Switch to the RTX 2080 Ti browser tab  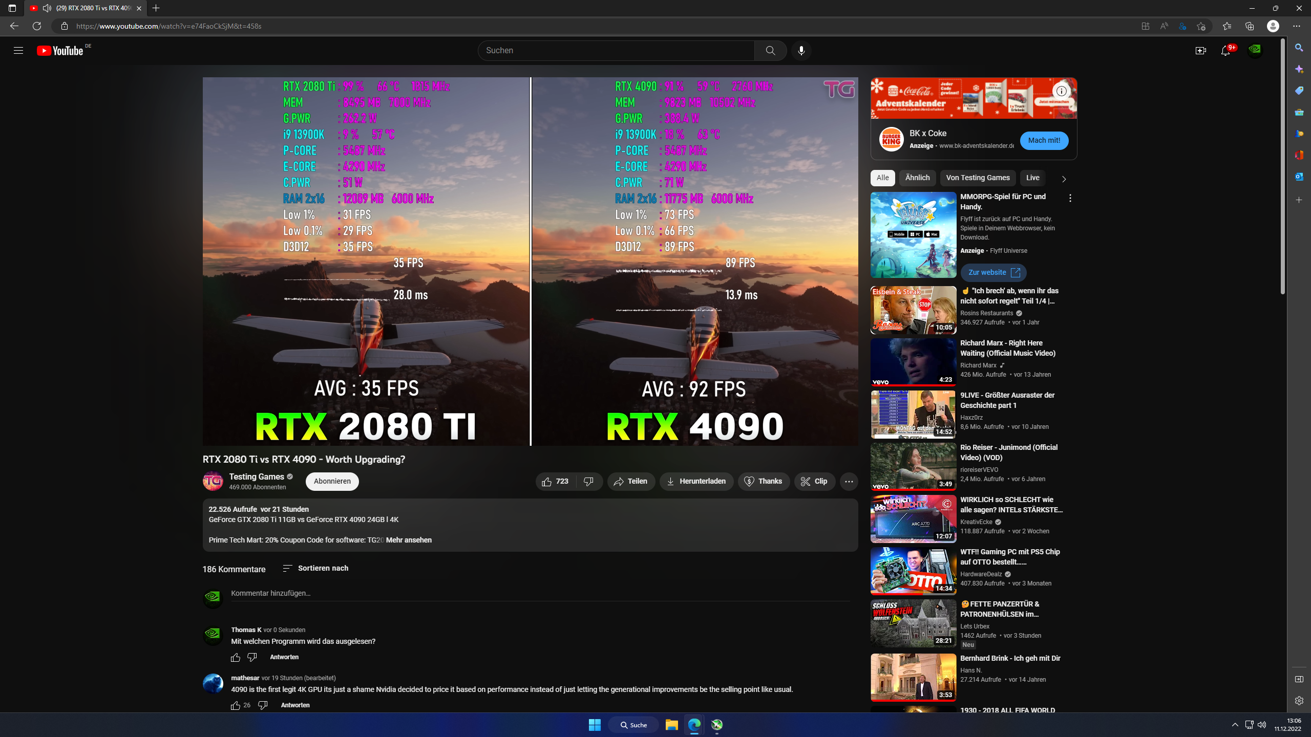pyautogui.click(x=86, y=8)
